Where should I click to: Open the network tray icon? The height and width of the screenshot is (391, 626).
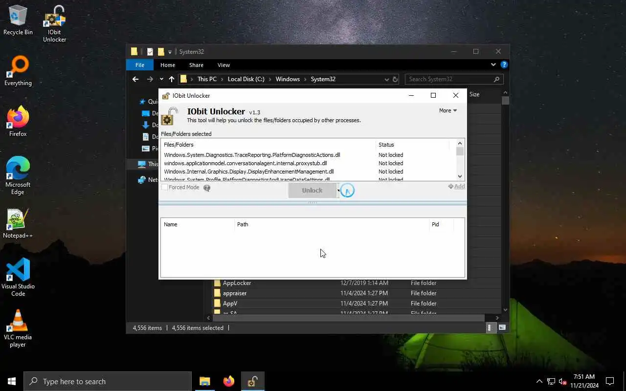click(551, 381)
